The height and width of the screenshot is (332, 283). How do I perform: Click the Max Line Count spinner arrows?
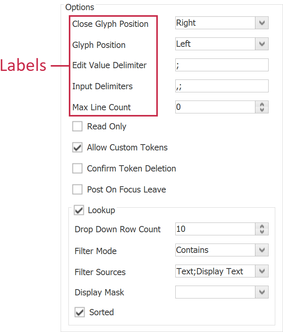click(x=262, y=107)
